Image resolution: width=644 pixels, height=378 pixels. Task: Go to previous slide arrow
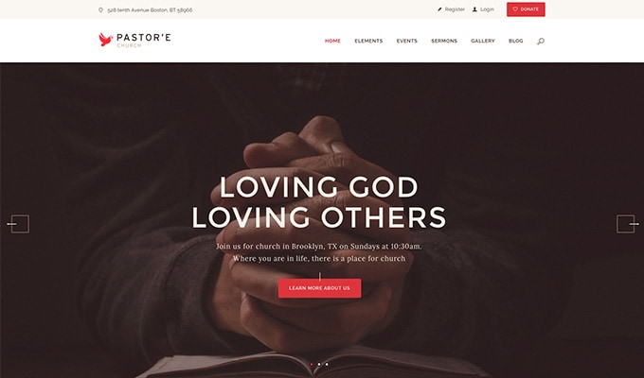tap(18, 224)
